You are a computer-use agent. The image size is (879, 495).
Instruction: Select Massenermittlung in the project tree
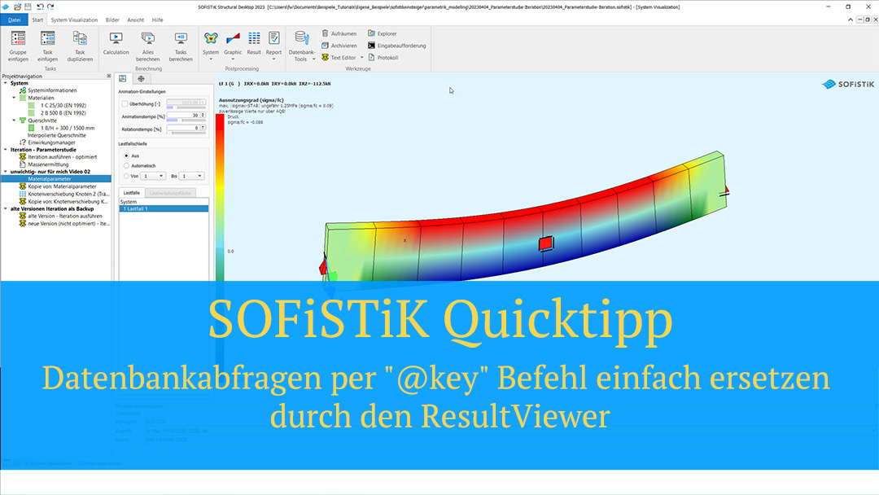tap(50, 164)
